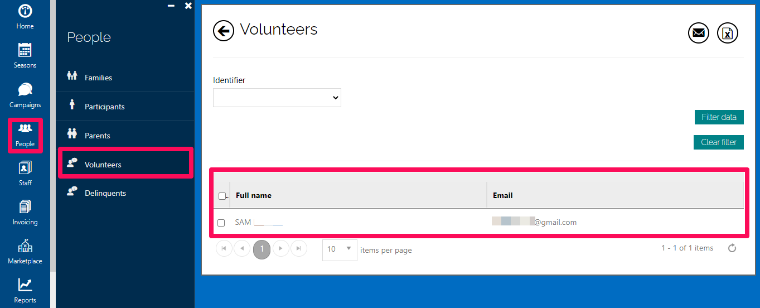Open the Campaigns chat bubble icon
The width and height of the screenshot is (760, 308).
(x=25, y=89)
